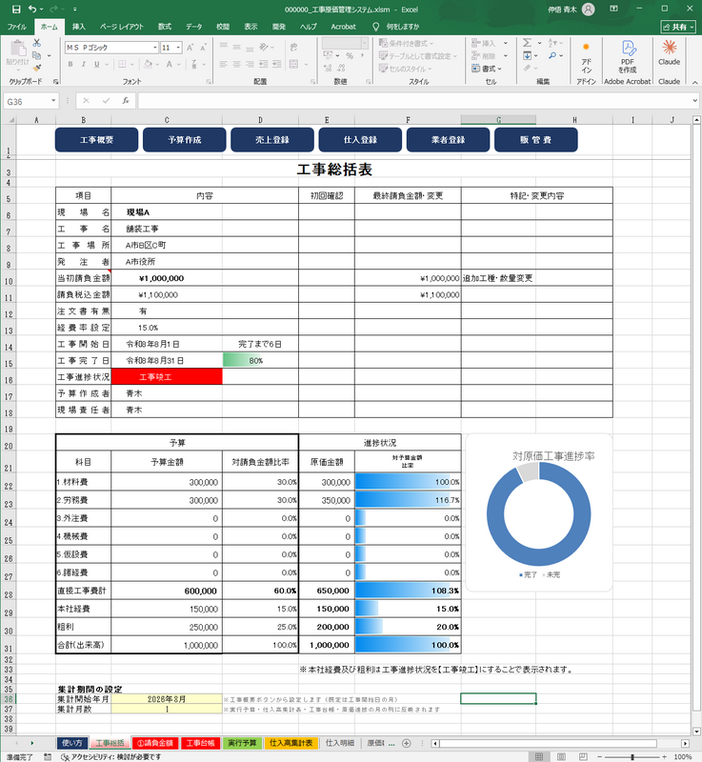Switch to the 工事台帳 sheet tab
The height and width of the screenshot is (762, 702).
pyautogui.click(x=200, y=743)
